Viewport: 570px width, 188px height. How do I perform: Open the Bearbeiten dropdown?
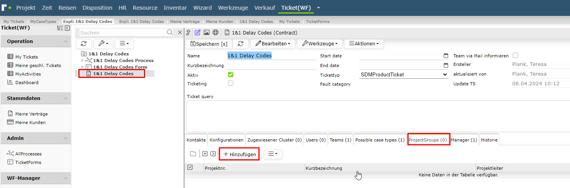273,44
